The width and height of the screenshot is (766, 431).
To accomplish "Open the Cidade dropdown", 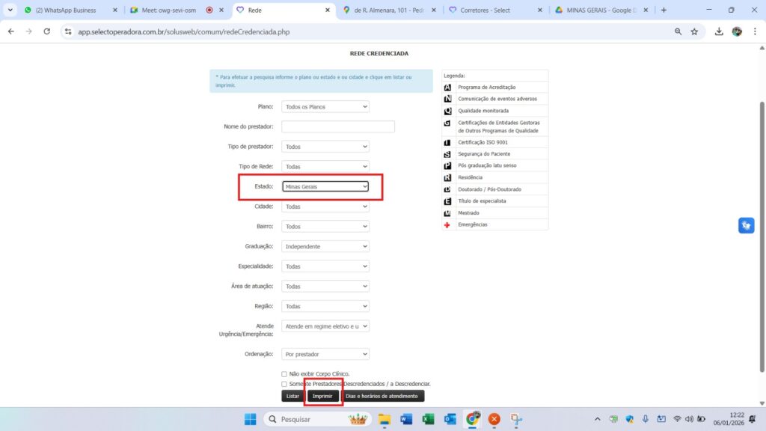I will click(x=325, y=207).
